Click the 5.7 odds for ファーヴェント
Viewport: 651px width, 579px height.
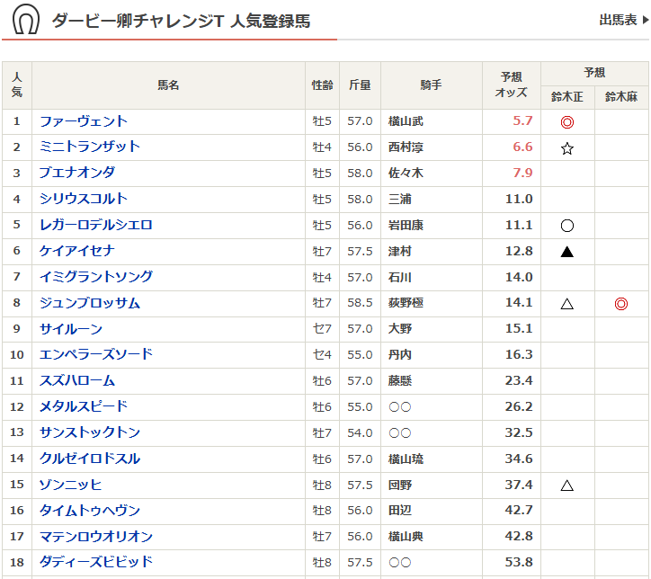(x=522, y=121)
